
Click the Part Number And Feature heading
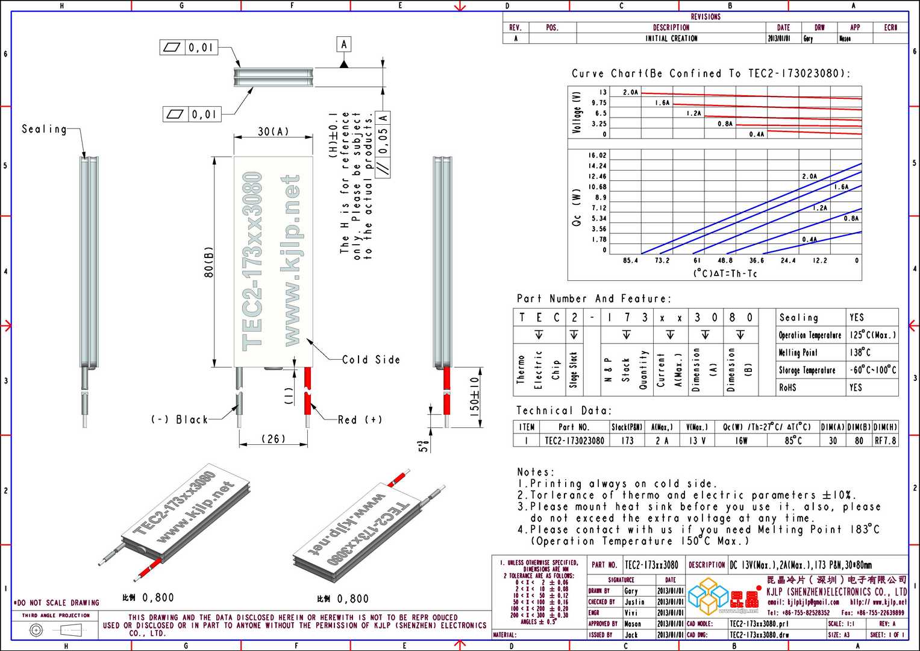click(593, 299)
